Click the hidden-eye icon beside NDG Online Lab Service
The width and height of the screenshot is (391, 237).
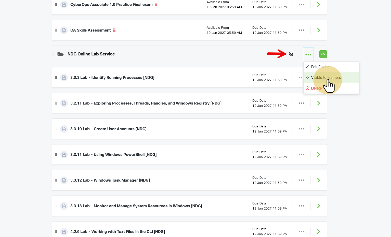291,54
